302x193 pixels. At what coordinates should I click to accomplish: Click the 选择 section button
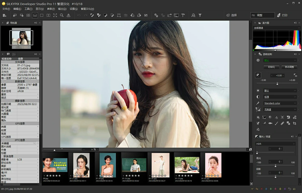[232, 15]
